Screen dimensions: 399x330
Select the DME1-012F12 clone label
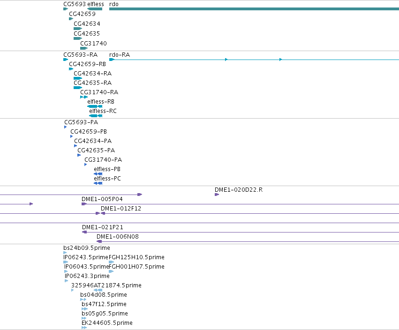(121, 209)
